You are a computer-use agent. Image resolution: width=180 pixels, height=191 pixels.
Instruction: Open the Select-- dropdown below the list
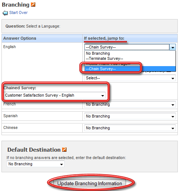click(x=130, y=78)
